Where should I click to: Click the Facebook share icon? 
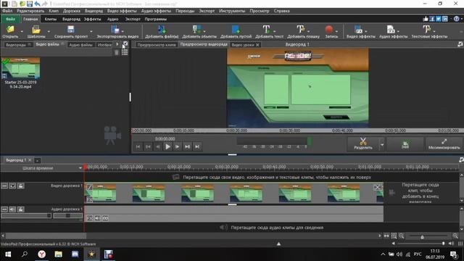[x=432, y=19]
